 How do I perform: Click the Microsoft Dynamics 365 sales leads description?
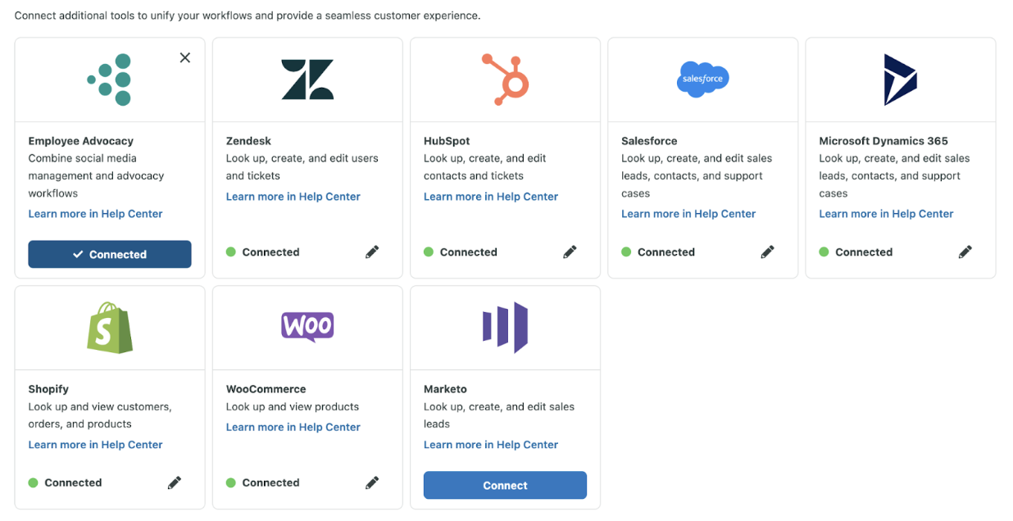coord(894,176)
